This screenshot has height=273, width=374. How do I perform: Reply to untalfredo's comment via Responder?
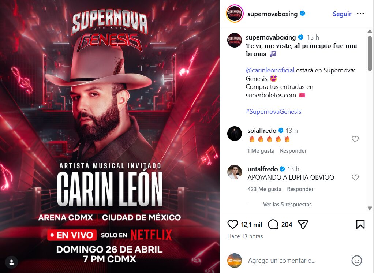point(300,189)
